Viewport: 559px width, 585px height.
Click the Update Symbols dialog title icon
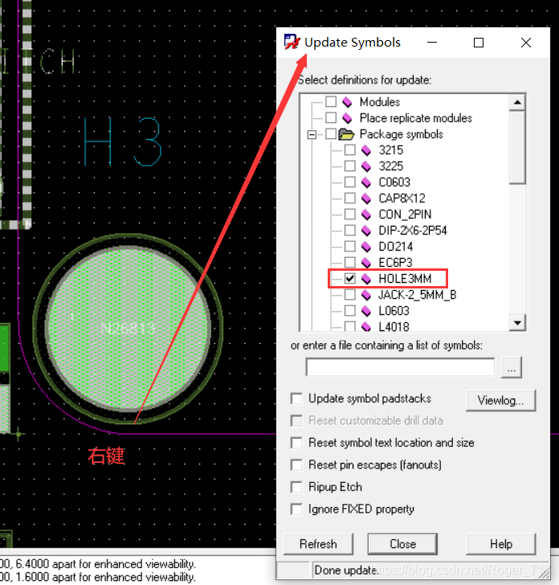pyautogui.click(x=292, y=43)
